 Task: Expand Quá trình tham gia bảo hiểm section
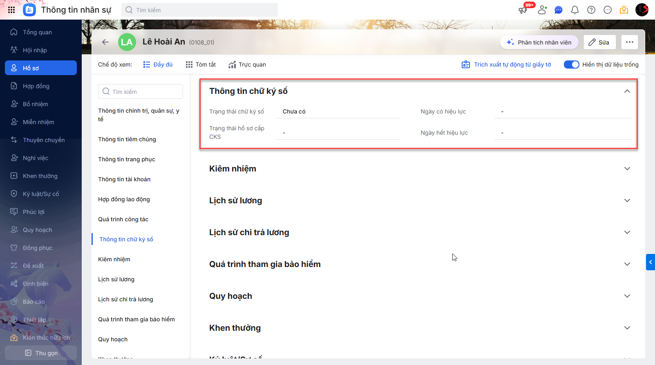point(627,264)
